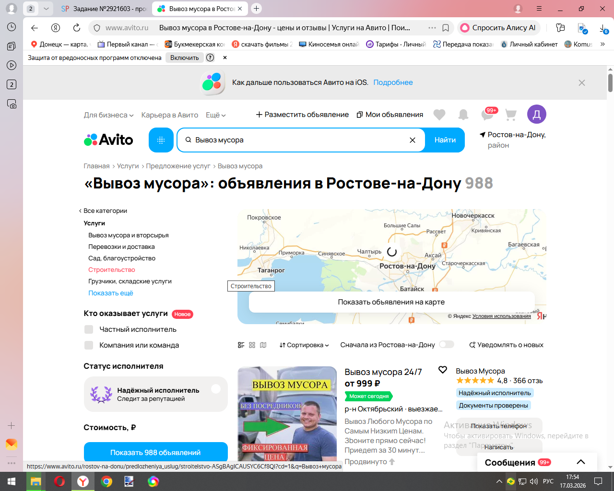614x491 pixels.
Task: Add 'Вывоз мусора 24/7' listing to favorites
Action: pyautogui.click(x=443, y=370)
